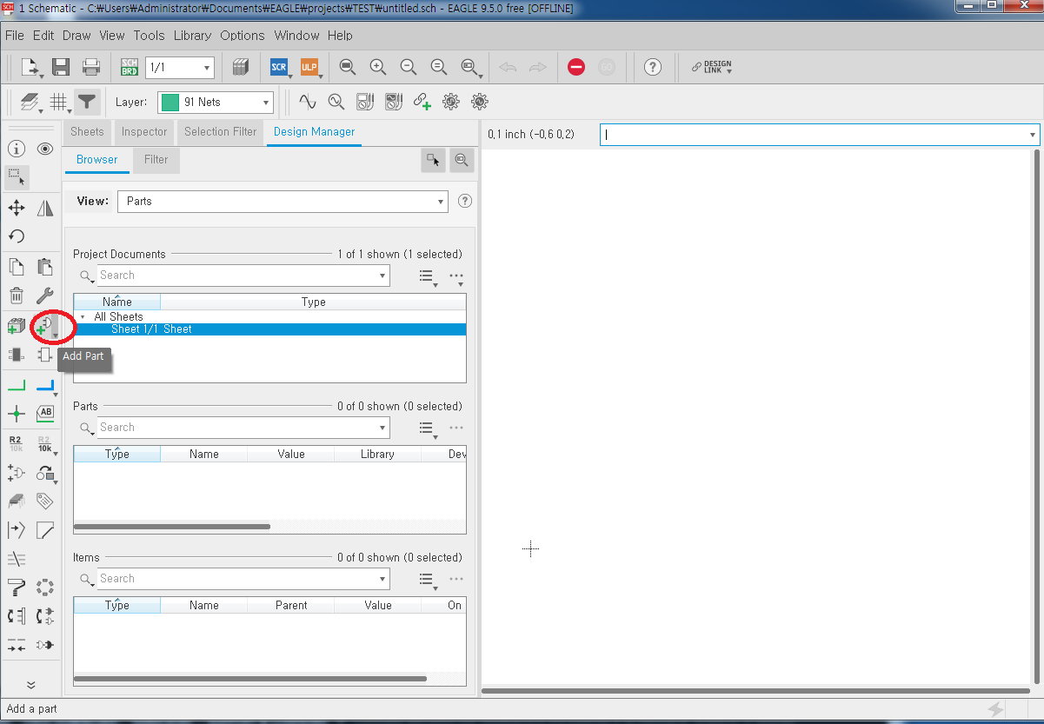Screen dimensions: 1044x724
Task: Run a user program via ULP icon
Action: pos(309,67)
